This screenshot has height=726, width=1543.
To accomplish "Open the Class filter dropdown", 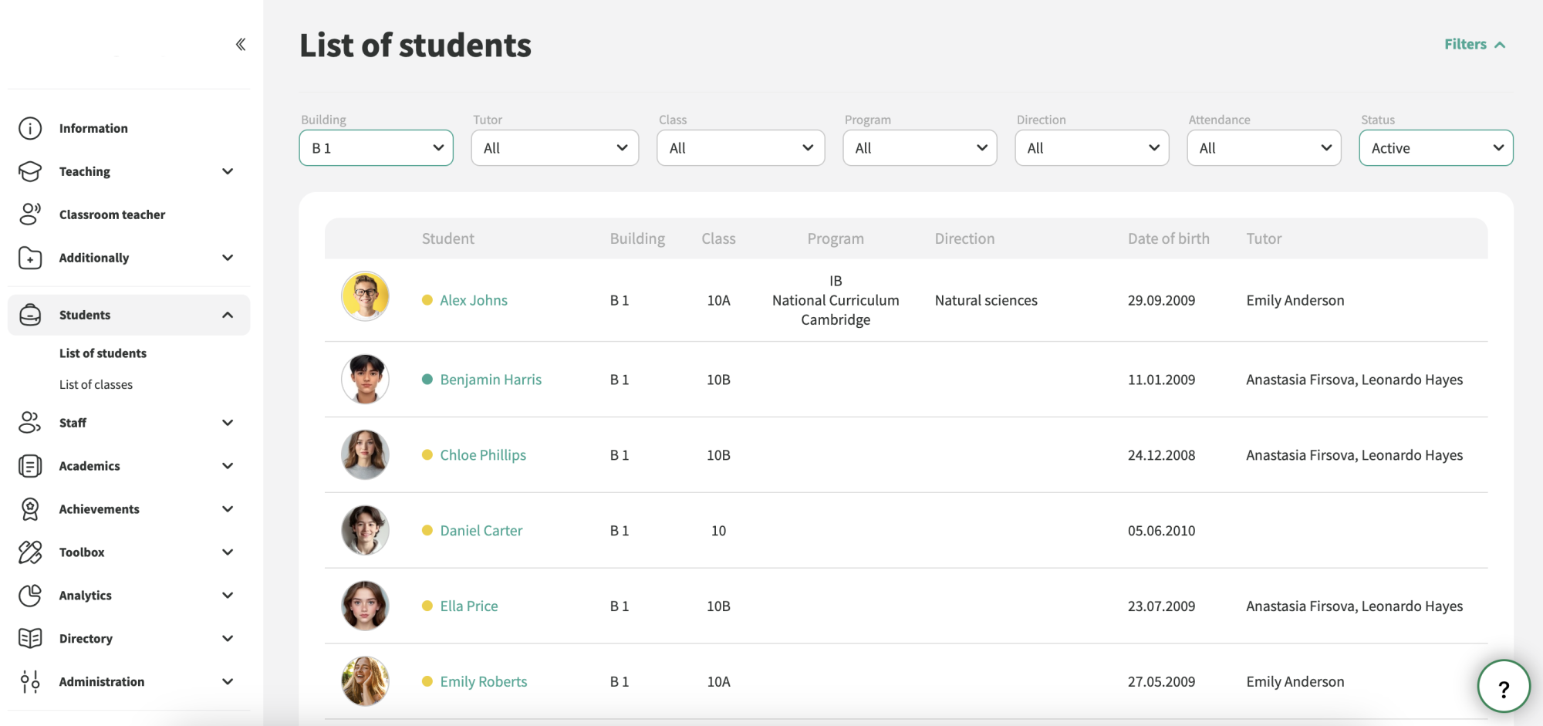I will point(741,148).
